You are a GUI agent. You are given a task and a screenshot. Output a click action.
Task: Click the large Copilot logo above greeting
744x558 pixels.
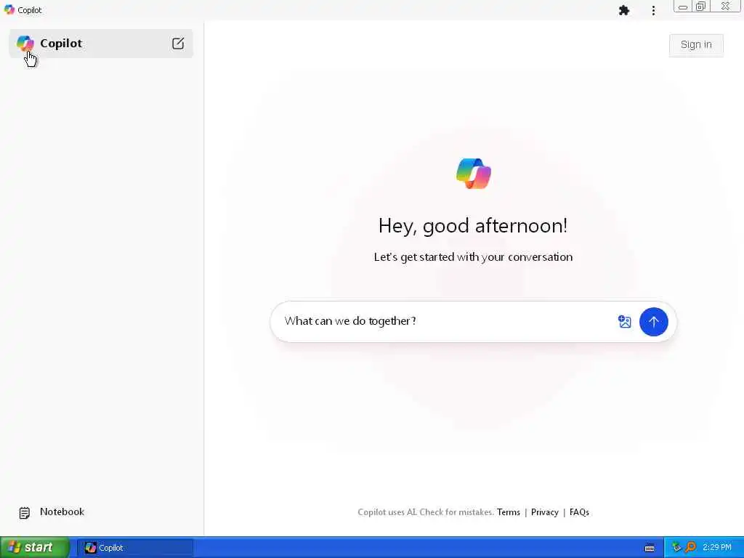coord(474,174)
